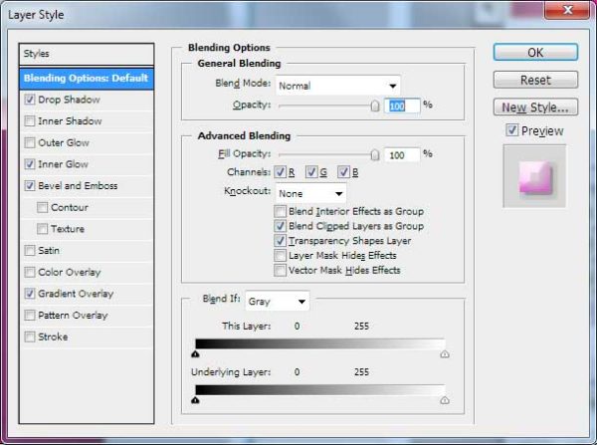Screen dimensions: 597x445
Task: Toggle the Preview checkbox
Action: pos(512,130)
